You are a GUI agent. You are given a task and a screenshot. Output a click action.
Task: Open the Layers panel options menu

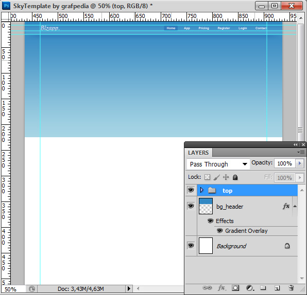pyautogui.click(x=301, y=152)
